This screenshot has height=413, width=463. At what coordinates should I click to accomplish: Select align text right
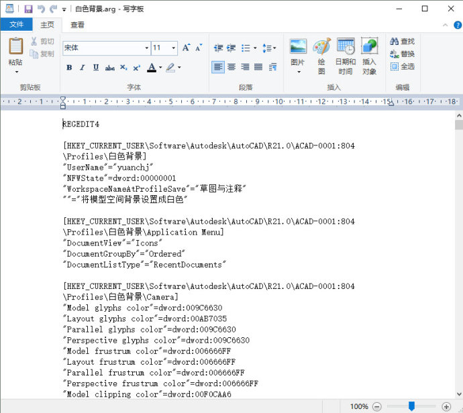(245, 67)
